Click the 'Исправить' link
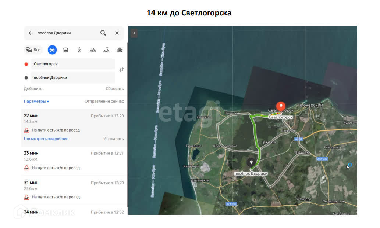The height and width of the screenshot is (228, 380). [113, 139]
